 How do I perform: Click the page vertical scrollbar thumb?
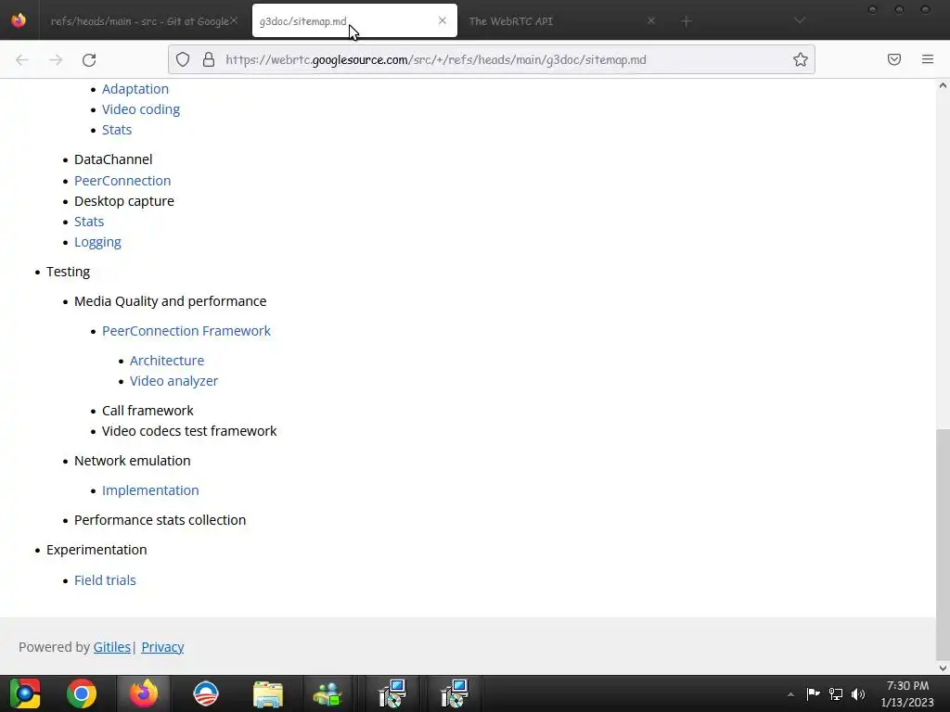point(943,543)
